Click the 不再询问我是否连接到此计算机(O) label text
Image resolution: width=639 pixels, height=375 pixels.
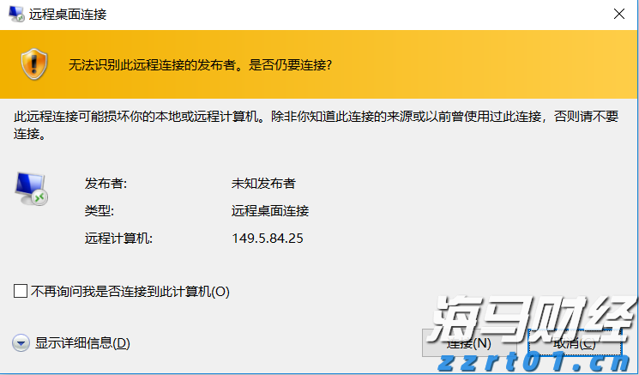pyautogui.click(x=130, y=292)
